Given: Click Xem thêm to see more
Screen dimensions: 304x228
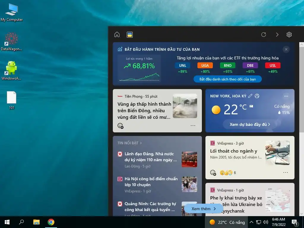Looking at the screenshot, I should (x=203, y=209).
